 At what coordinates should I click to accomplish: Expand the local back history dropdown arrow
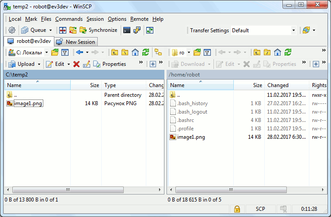pyautogui.click(x=87, y=52)
